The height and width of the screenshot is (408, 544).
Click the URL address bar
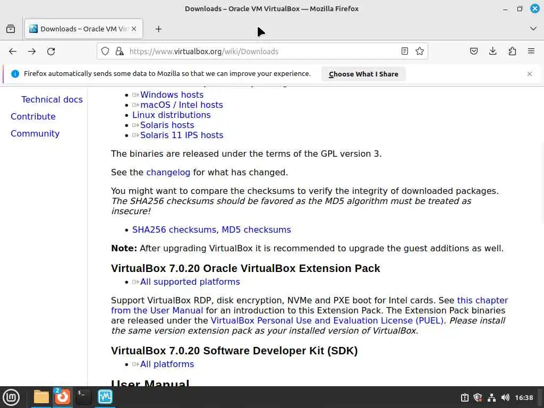[x=263, y=52]
